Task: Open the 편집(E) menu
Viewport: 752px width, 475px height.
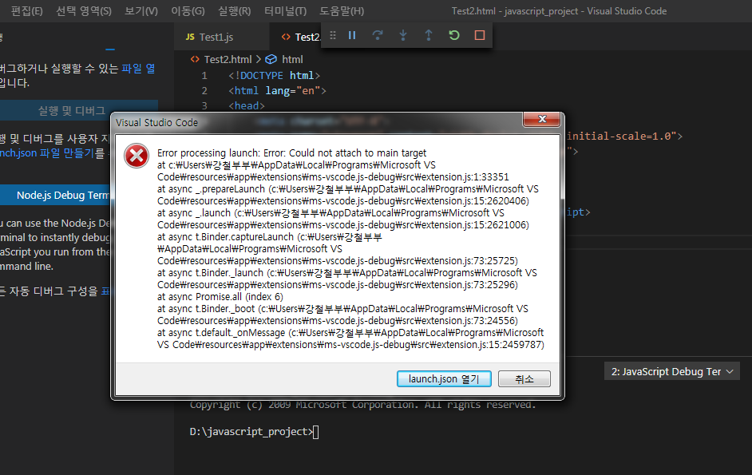Action: 27,10
